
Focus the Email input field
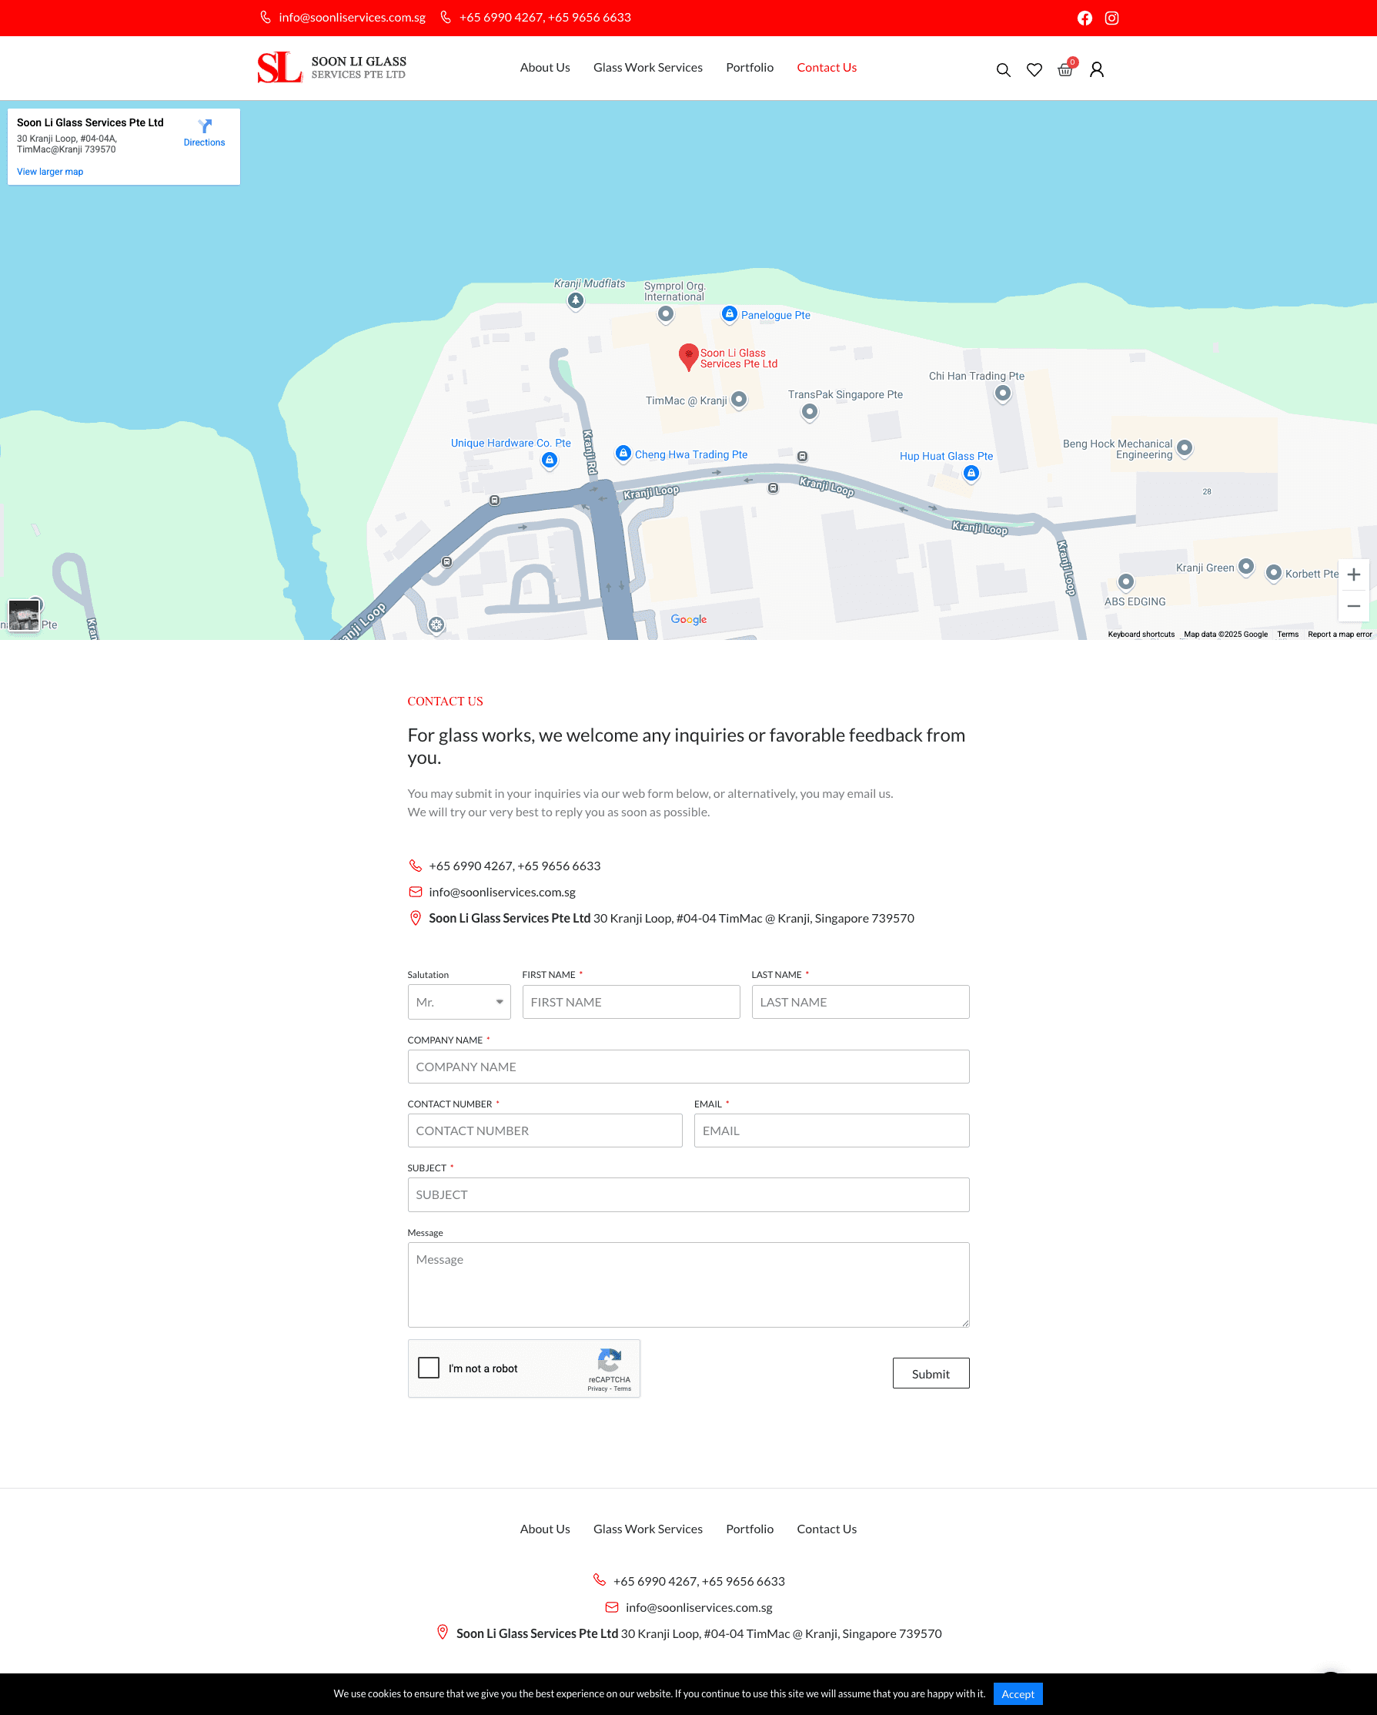[831, 1130]
